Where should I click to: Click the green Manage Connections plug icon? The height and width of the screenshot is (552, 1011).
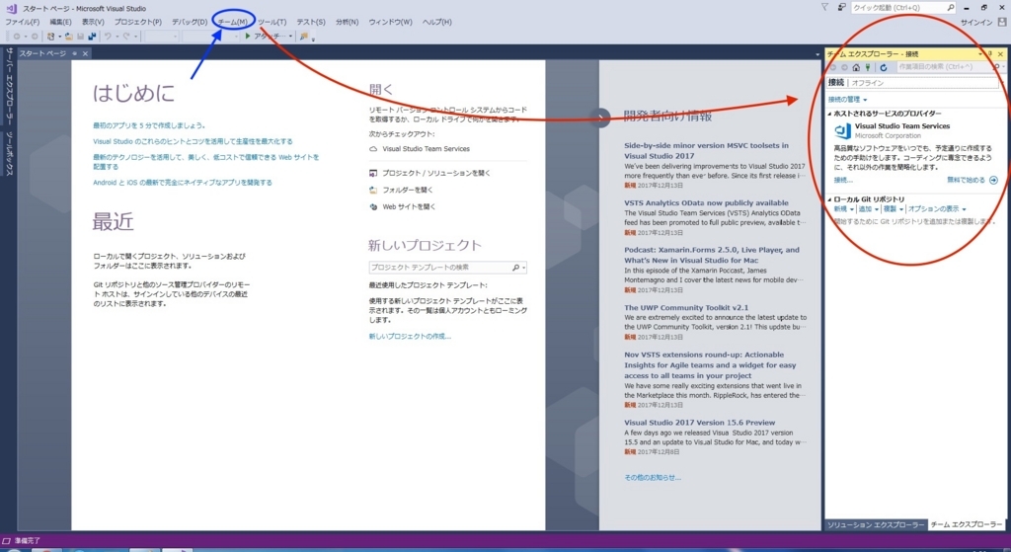[x=868, y=67]
